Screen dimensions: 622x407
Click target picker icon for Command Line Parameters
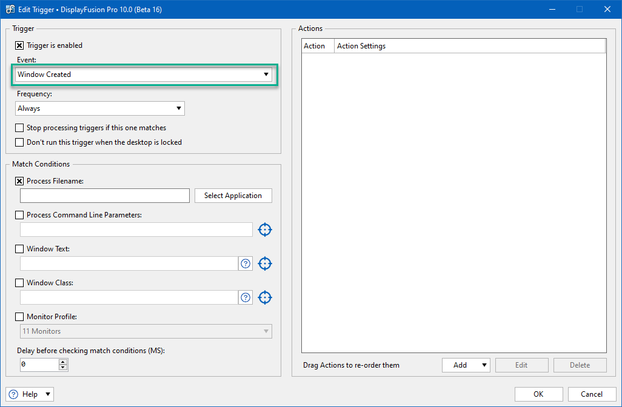(x=265, y=230)
